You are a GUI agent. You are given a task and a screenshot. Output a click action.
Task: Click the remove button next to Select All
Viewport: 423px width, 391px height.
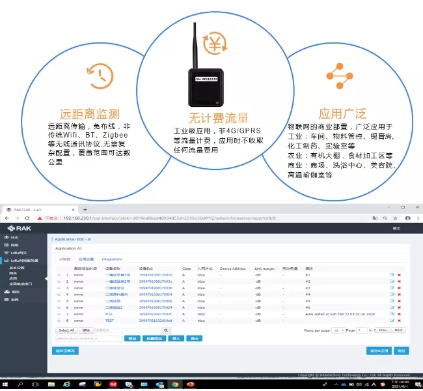pos(86,330)
